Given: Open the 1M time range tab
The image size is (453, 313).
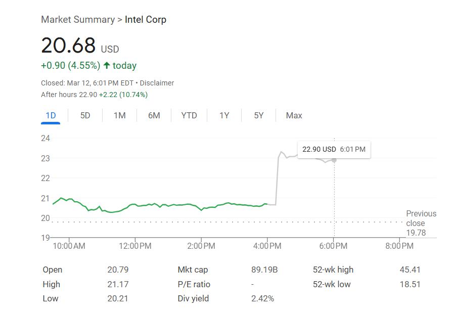Looking at the screenshot, I should 119,115.
